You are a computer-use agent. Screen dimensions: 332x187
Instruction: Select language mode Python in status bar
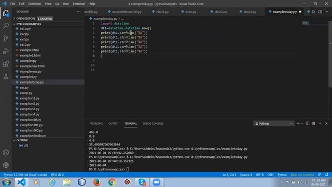click(282, 175)
